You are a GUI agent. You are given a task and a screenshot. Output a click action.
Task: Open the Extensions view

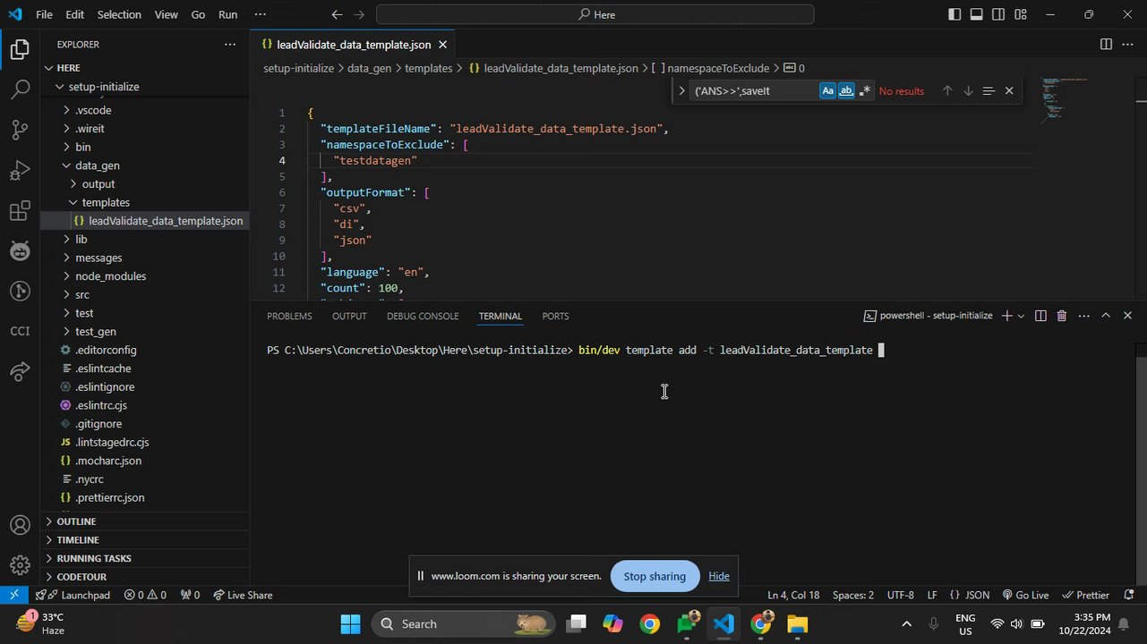tap(20, 211)
